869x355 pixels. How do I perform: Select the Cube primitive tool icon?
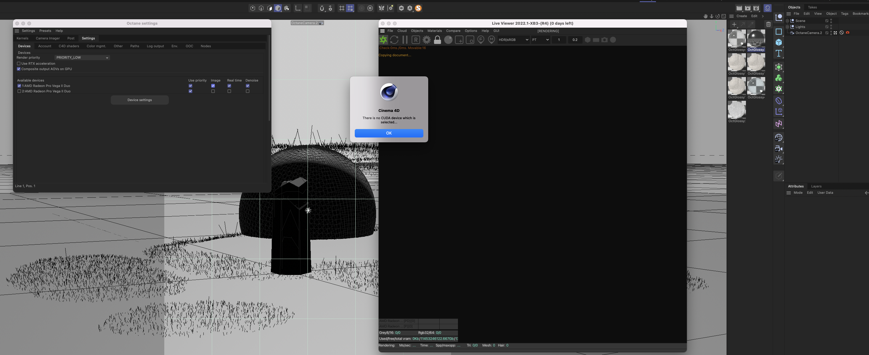coord(779,42)
